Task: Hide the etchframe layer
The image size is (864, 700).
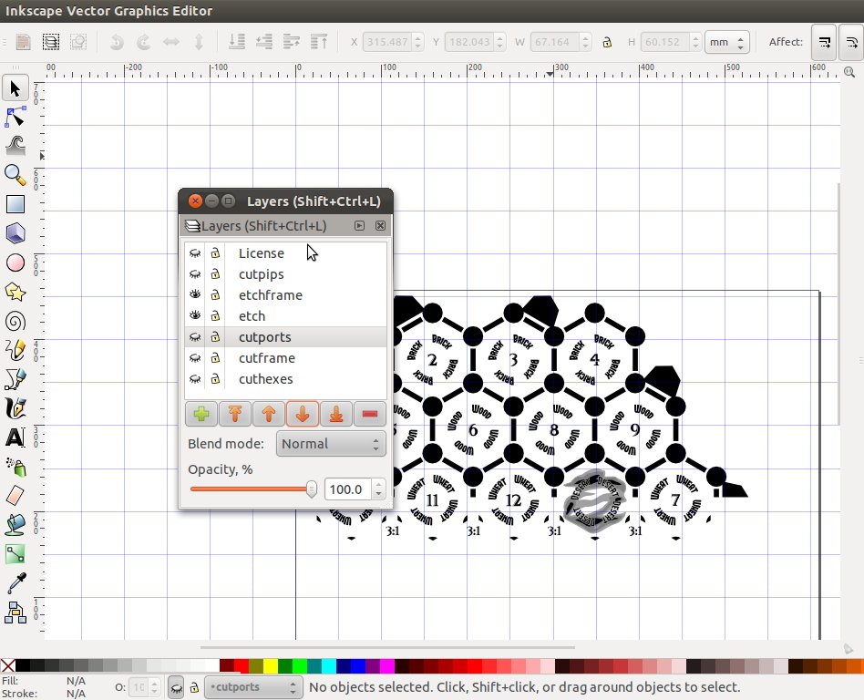Action: pyautogui.click(x=195, y=294)
